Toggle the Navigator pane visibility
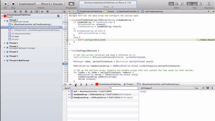This screenshot has height=121, width=215. tap(189, 4)
